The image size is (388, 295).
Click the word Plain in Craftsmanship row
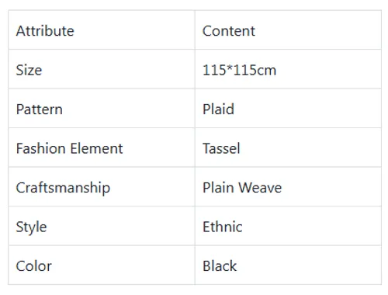click(218, 188)
